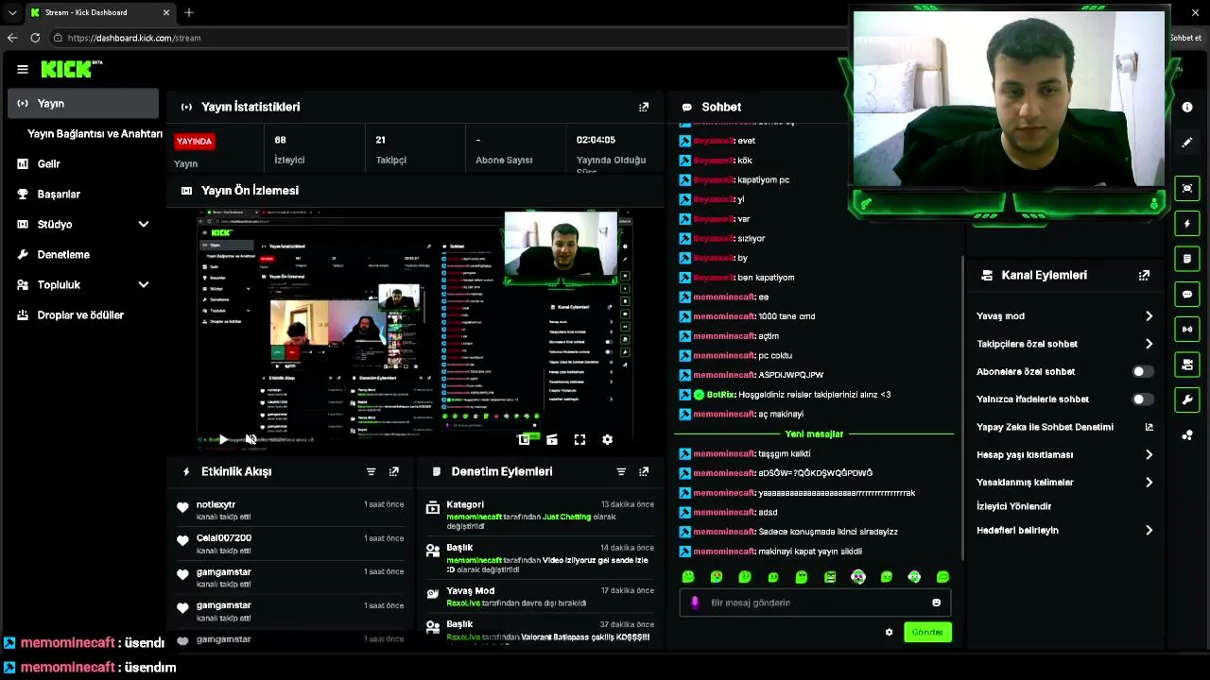Click the stream preview thumbnail

tap(416, 331)
